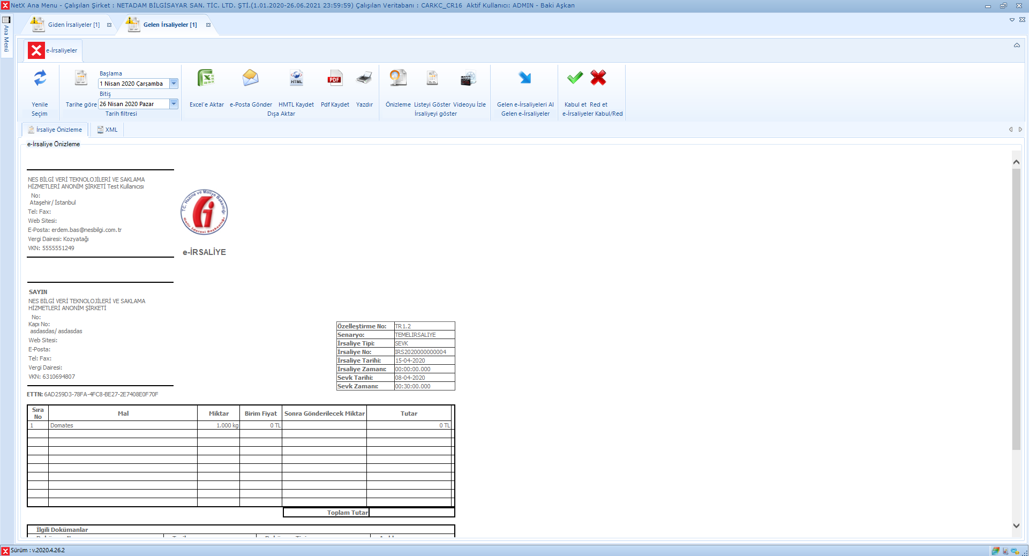This screenshot has width=1029, height=556.
Task: Switch to the XML tab
Action: (x=108, y=130)
